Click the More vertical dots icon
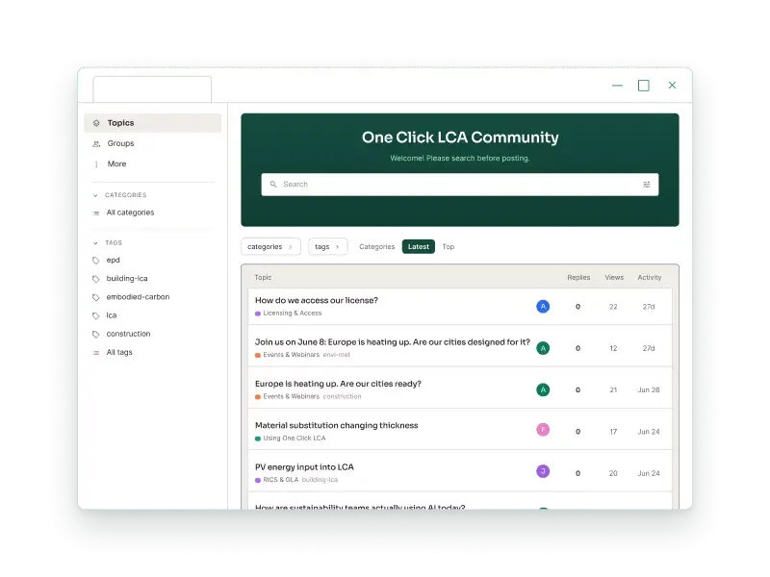The height and width of the screenshot is (577, 770). [96, 164]
